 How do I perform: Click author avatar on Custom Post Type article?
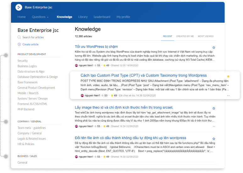82,96
